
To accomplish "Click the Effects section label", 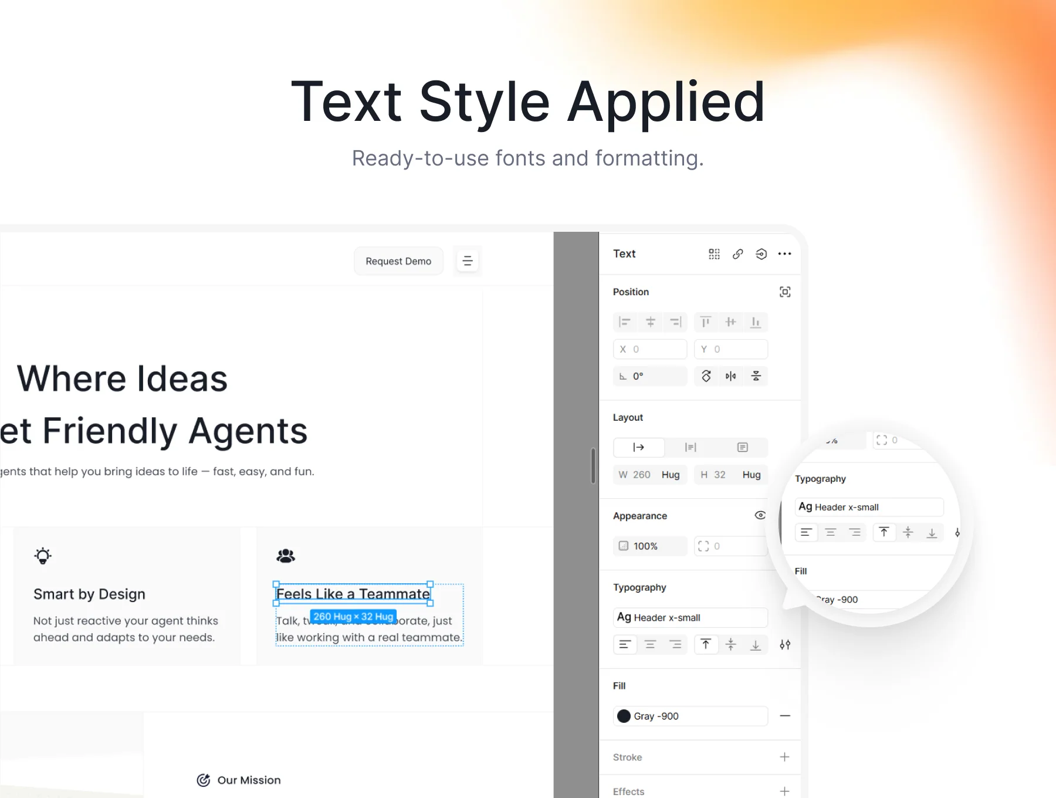I will [x=628, y=791].
